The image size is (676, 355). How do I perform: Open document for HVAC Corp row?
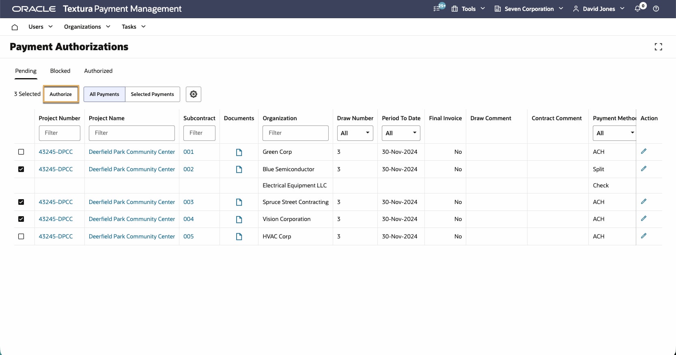pos(239,237)
